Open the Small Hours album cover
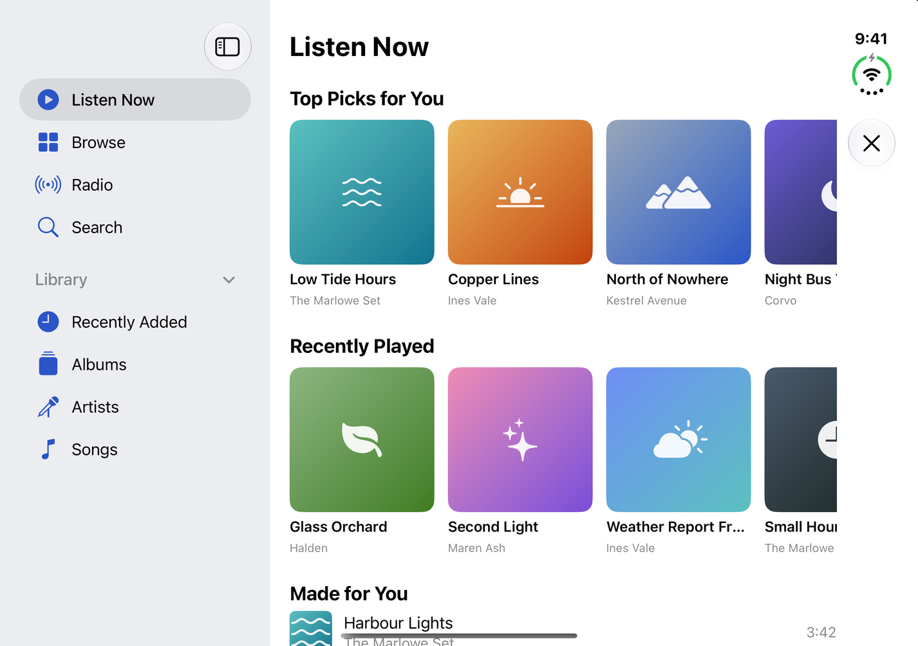918x646 pixels. tap(801, 440)
